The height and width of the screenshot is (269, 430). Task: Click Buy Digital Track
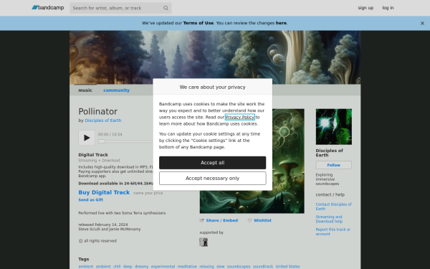pos(104,192)
